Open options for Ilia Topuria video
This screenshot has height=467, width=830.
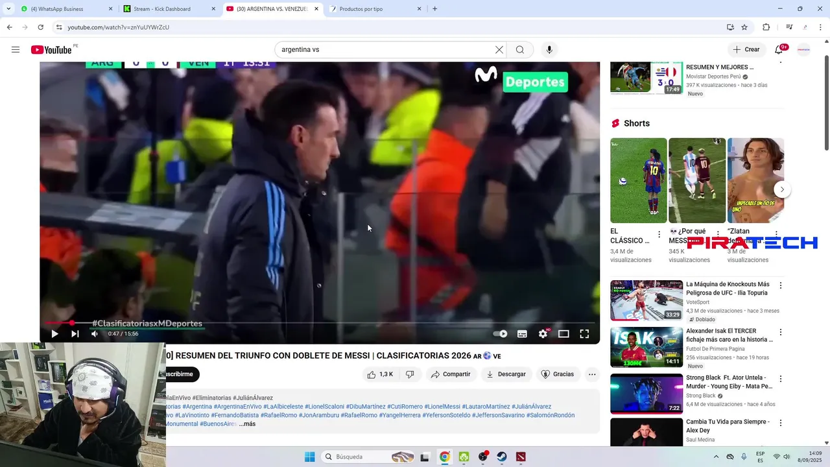coord(781,285)
